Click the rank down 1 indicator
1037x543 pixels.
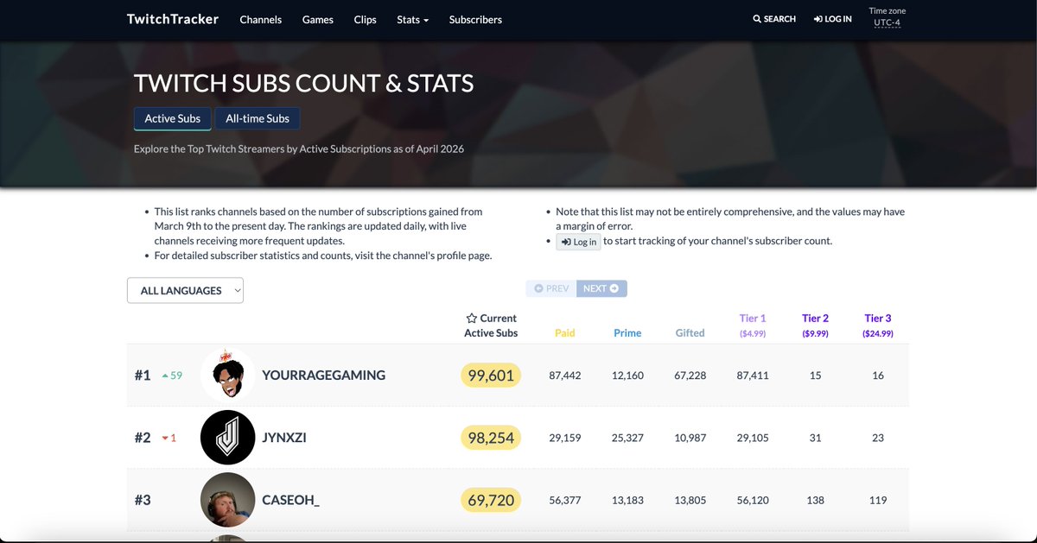click(x=169, y=438)
